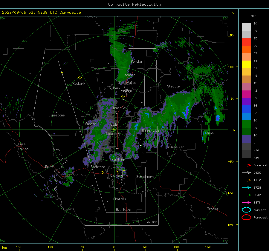The image size is (269, 251).
Task: Click the Brooks city label
Action: (x=213, y=209)
